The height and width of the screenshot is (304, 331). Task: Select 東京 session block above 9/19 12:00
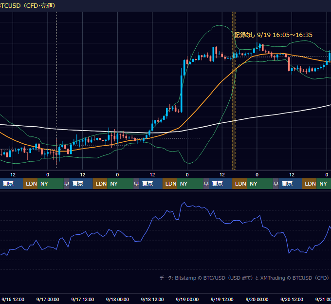[x=221, y=184]
